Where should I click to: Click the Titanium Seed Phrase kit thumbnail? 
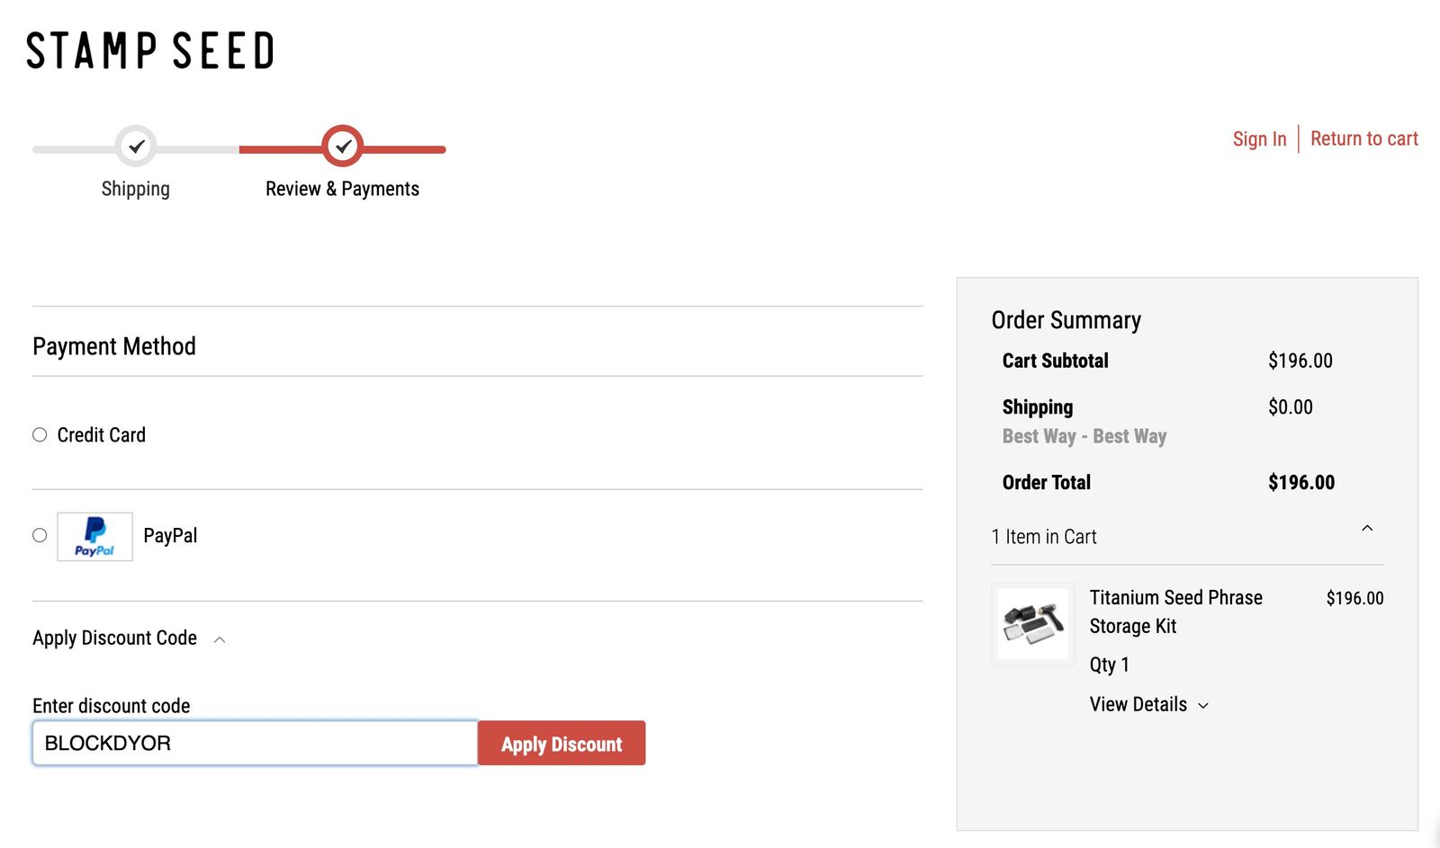(x=1033, y=624)
